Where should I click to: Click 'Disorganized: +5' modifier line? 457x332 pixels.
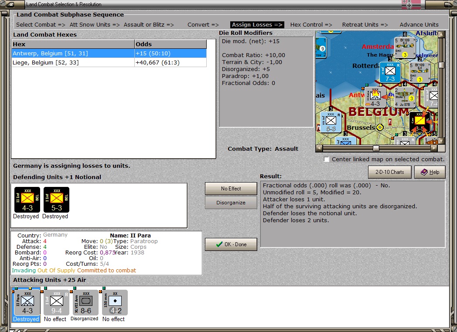[246, 69]
